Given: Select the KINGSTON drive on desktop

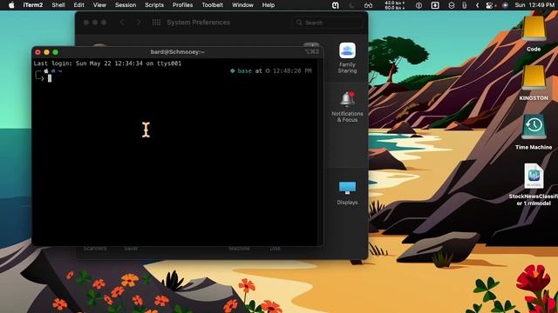Looking at the screenshot, I should click(534, 83).
